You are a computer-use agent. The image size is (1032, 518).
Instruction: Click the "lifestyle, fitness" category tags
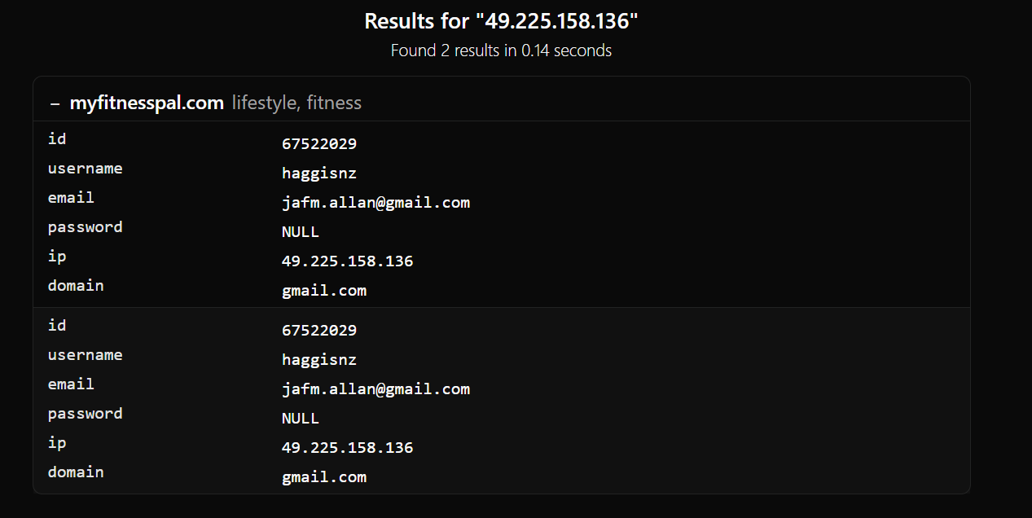click(x=296, y=103)
